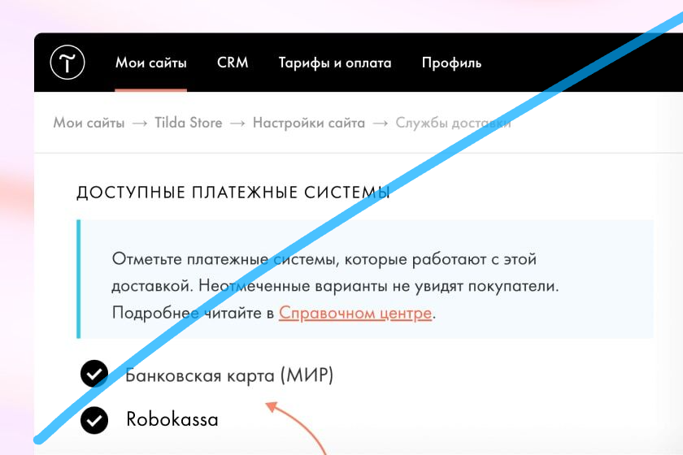Click the Tilda logo icon
683x455 pixels.
[x=67, y=63]
